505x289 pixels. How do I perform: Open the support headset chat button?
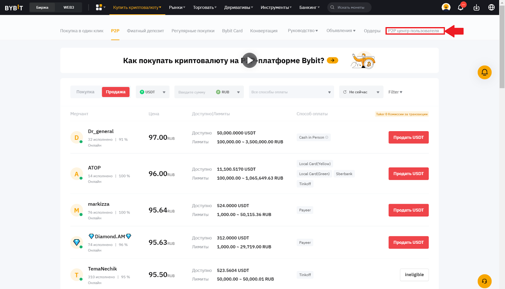[484, 281]
